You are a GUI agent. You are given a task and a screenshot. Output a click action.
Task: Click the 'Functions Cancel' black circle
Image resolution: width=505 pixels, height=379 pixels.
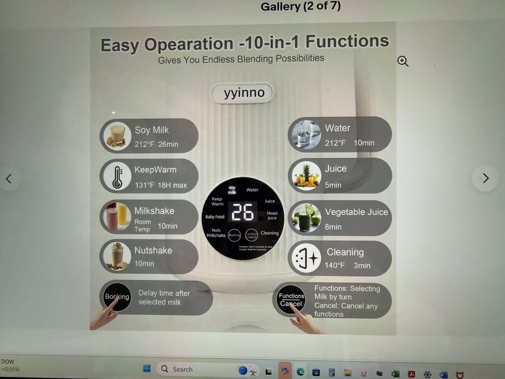[291, 299]
